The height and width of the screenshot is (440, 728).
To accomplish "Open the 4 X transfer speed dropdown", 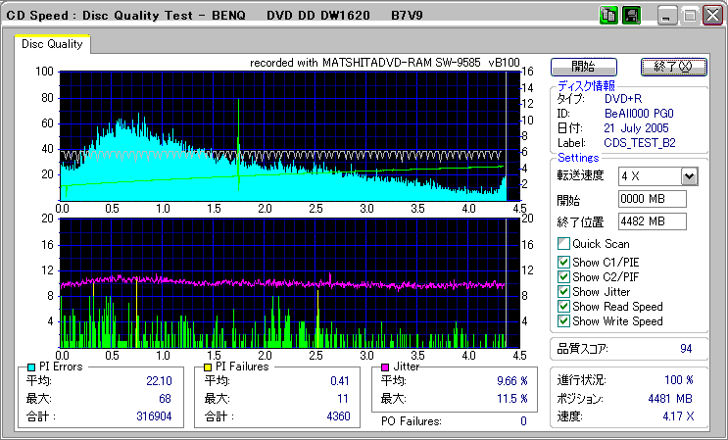I will (x=689, y=176).
